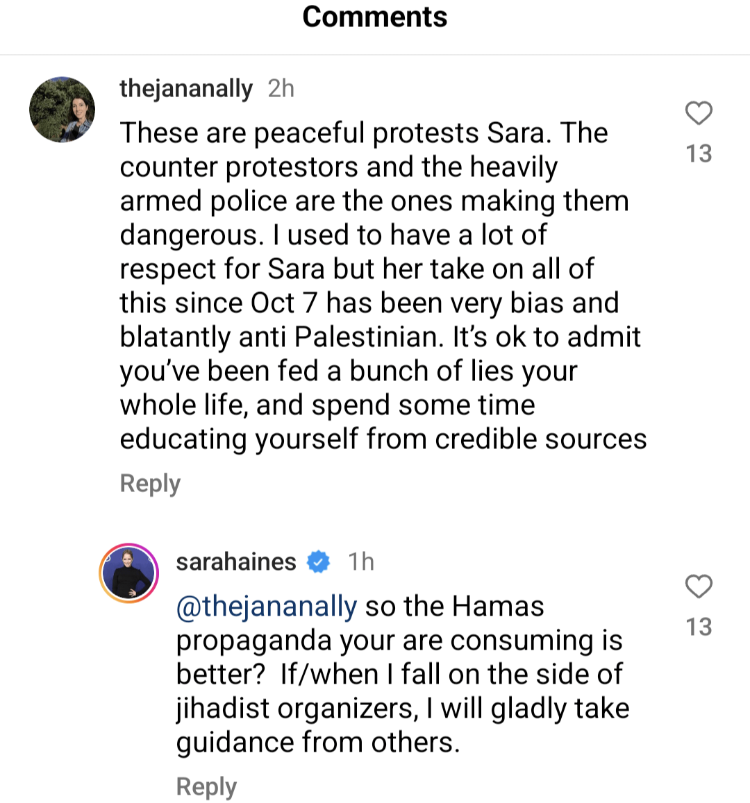Open the sarahaines username link
This screenshot has height=803, width=750.
coord(235,561)
